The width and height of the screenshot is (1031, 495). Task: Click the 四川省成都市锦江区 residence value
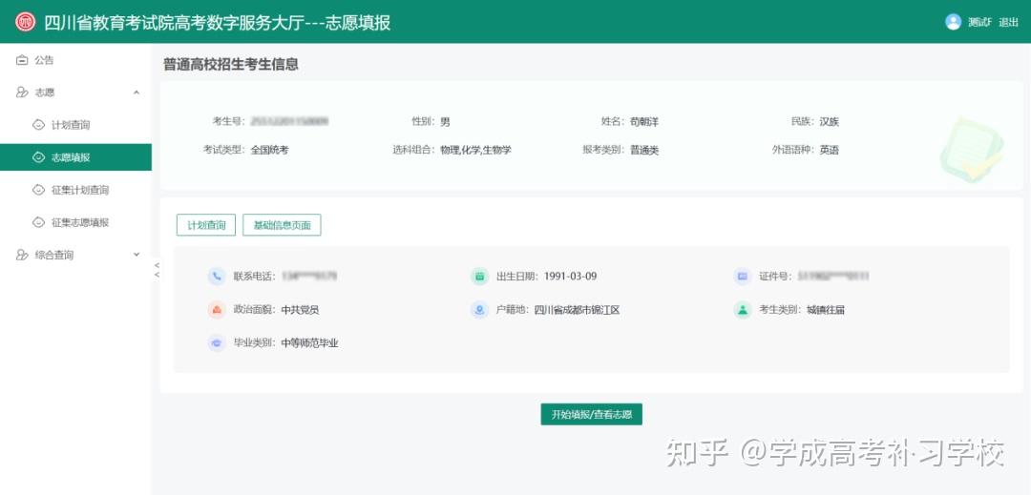click(577, 310)
